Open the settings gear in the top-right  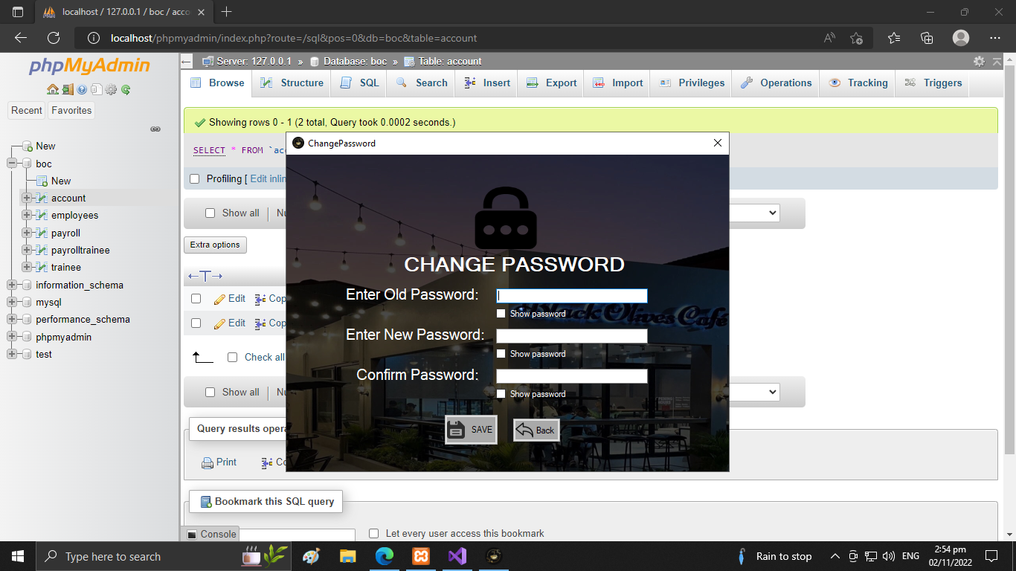tap(979, 62)
